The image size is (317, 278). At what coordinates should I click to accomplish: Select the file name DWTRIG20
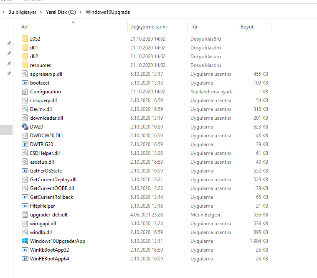click(x=42, y=144)
